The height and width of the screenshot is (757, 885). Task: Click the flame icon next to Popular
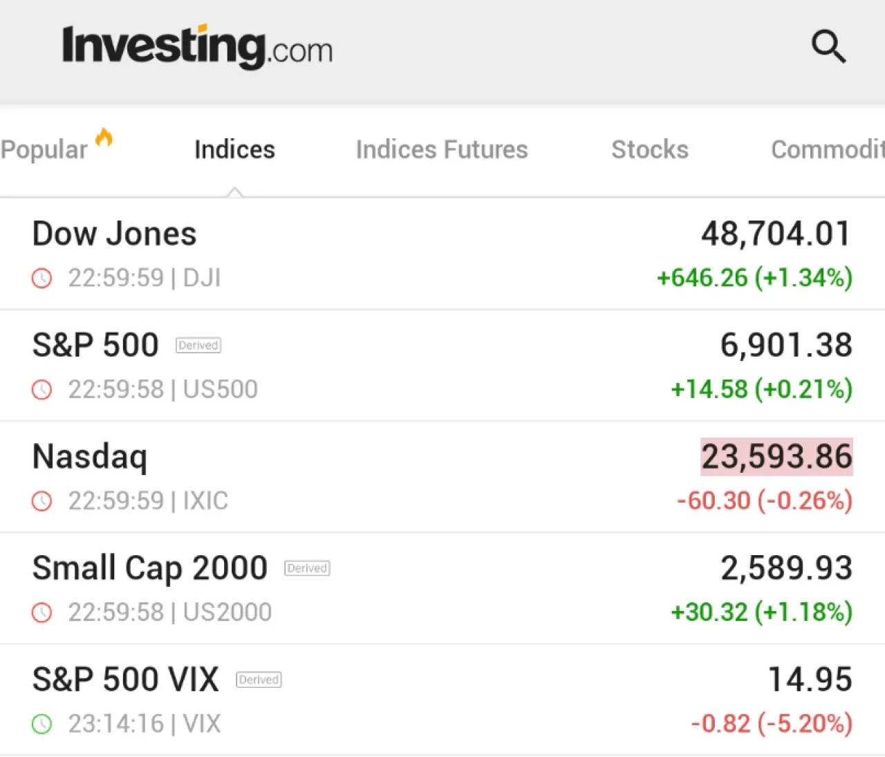click(104, 138)
